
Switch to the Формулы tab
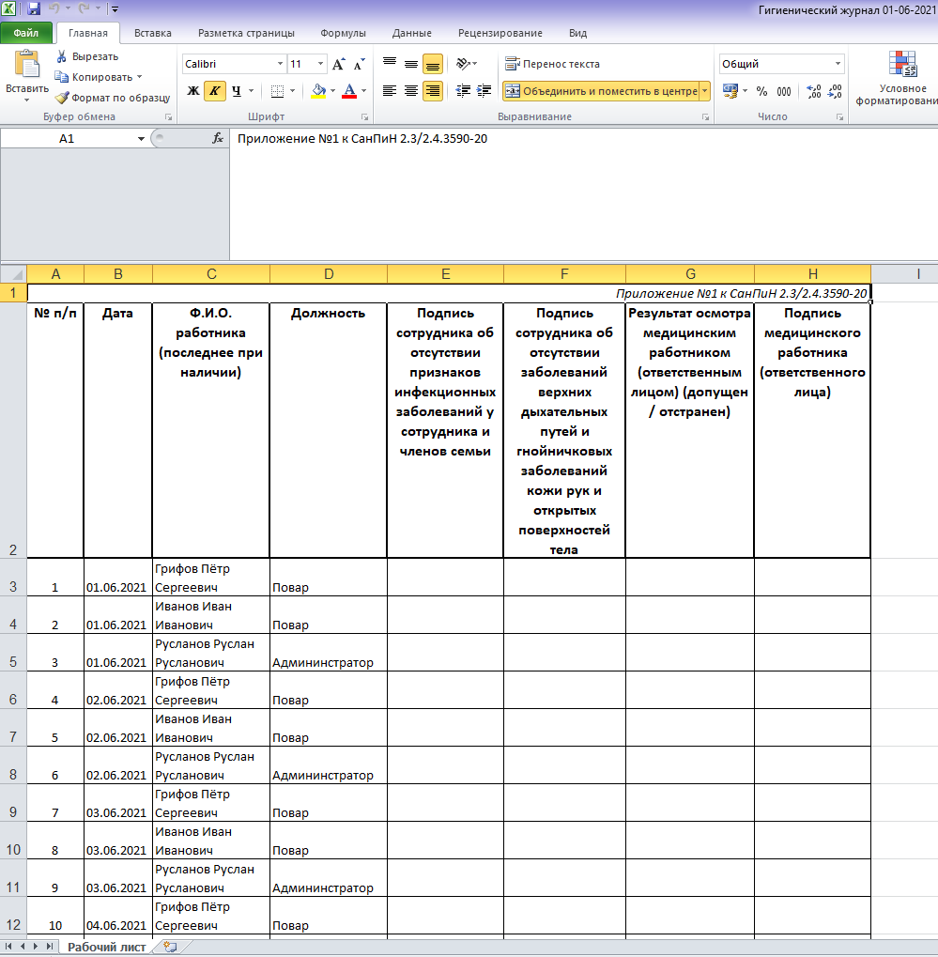tap(343, 33)
